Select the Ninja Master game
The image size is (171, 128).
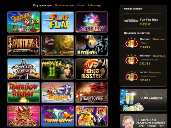coord(92,69)
